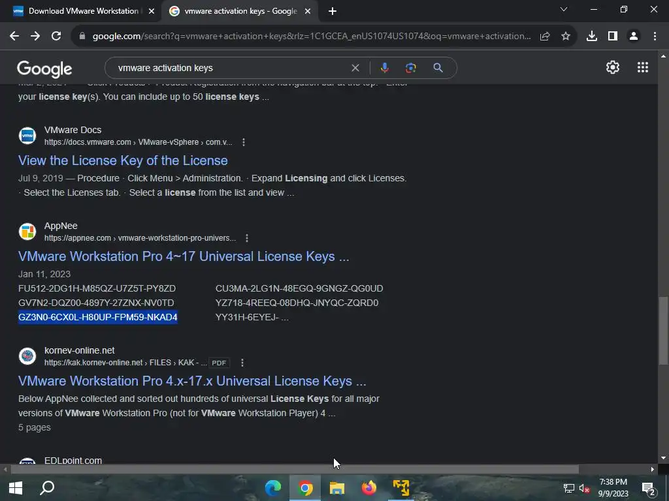Click the key GV7N2-DQZ00-4897Y-27ZNX-NV0TD
The image size is (669, 501).
click(x=96, y=303)
